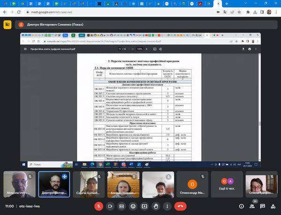This screenshot has height=215, width=281.
Task: Open more options three-dot menu
Action: [x=167, y=206]
